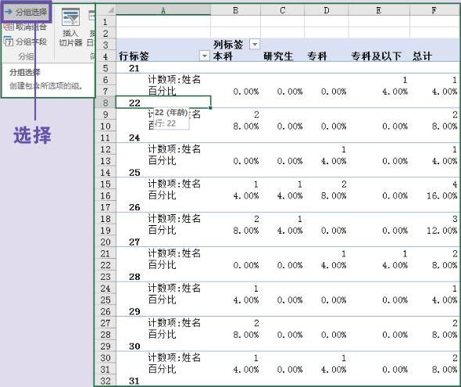Click 16.00% total in row 16
461x387 pixels.
coord(442,195)
